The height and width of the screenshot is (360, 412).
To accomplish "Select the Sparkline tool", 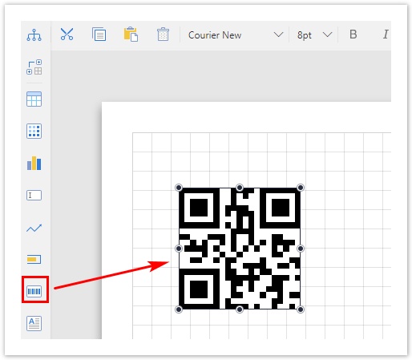I will 34,228.
